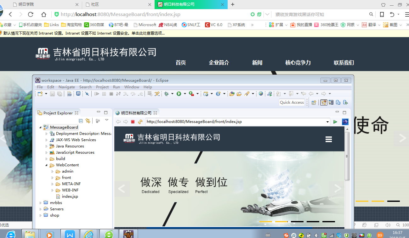409x238 pixels.
Task: Click previous-slide arrow in embedded page carousel
Action: (x=122, y=189)
